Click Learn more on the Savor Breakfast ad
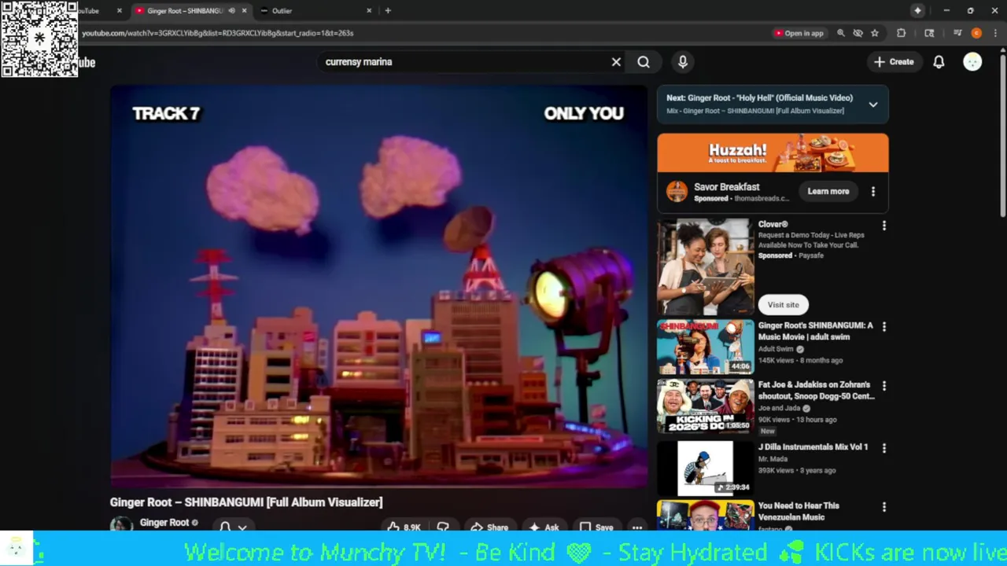This screenshot has height=566, width=1007. click(828, 191)
